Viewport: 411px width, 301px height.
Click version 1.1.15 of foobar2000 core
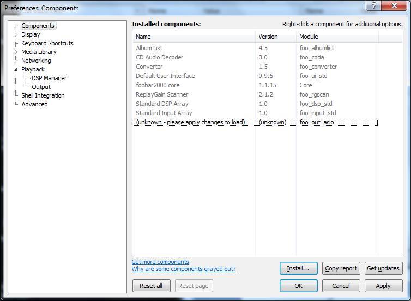(x=267, y=85)
